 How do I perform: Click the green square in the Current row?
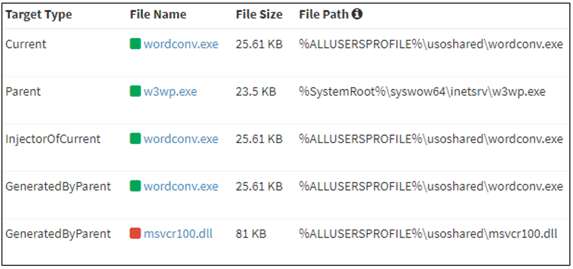pyautogui.click(x=135, y=44)
